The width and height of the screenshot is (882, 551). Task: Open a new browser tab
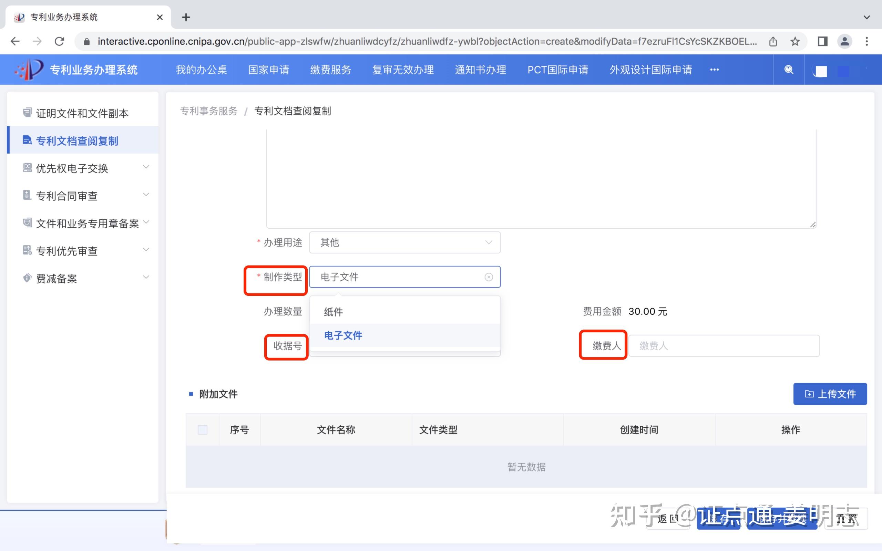[x=186, y=17]
